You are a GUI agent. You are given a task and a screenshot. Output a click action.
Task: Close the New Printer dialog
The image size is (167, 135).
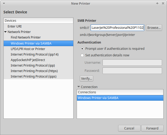click(x=163, y=3)
